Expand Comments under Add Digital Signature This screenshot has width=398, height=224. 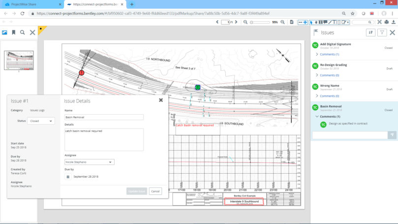coord(329,54)
